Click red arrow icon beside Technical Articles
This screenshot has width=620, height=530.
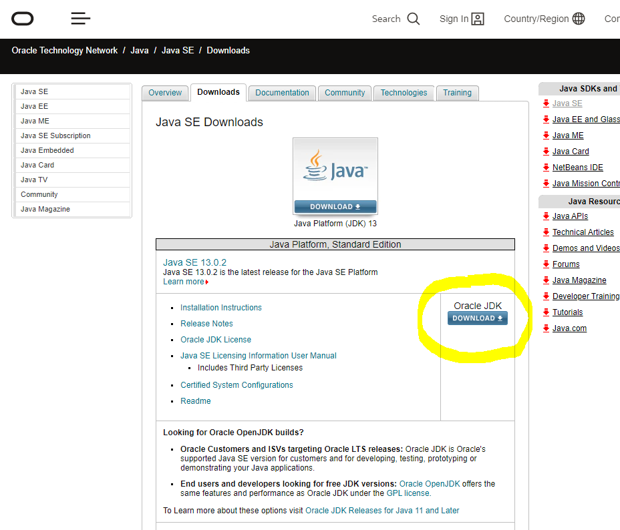coord(546,232)
